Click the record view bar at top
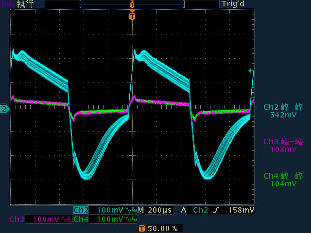This screenshot has height=233, width=311. coord(132,4)
